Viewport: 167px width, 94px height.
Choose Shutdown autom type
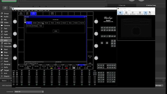coord(76,23)
